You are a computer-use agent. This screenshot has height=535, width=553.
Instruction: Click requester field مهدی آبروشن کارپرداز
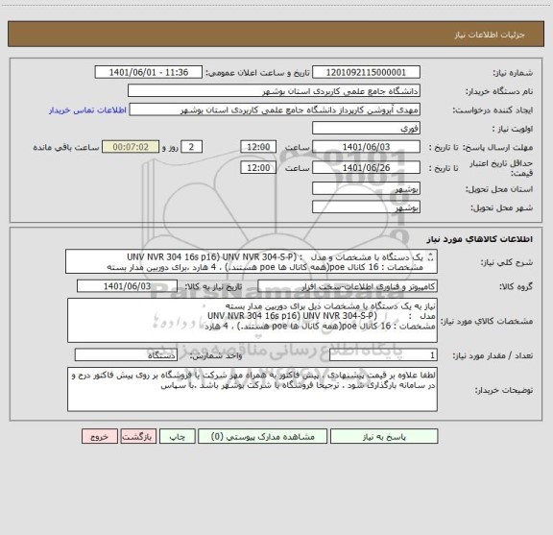pos(275,109)
